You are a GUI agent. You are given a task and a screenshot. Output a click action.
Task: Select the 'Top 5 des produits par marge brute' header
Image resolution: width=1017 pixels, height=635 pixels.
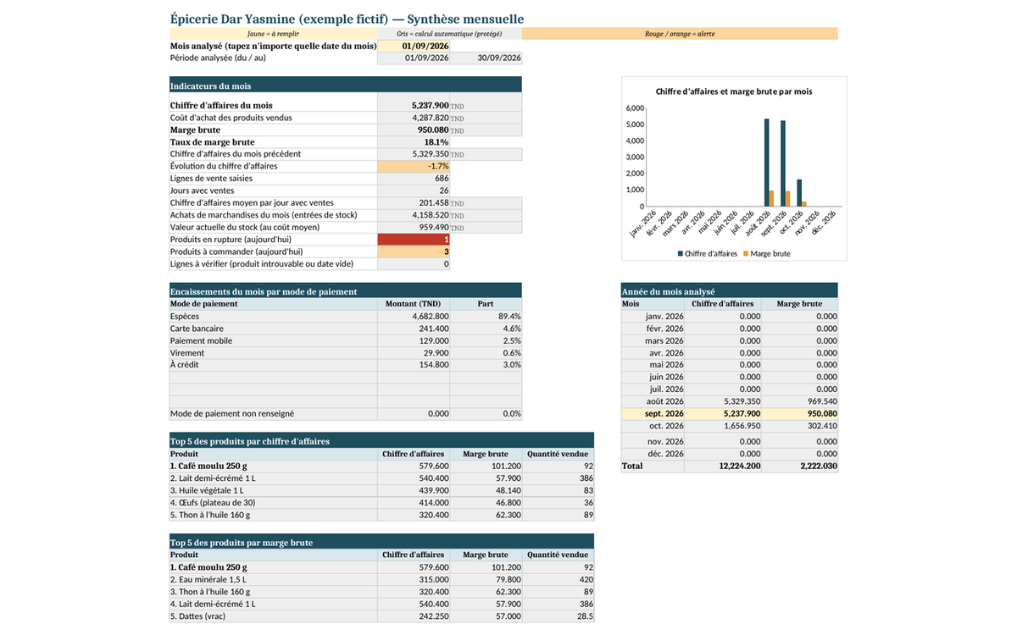click(381, 542)
